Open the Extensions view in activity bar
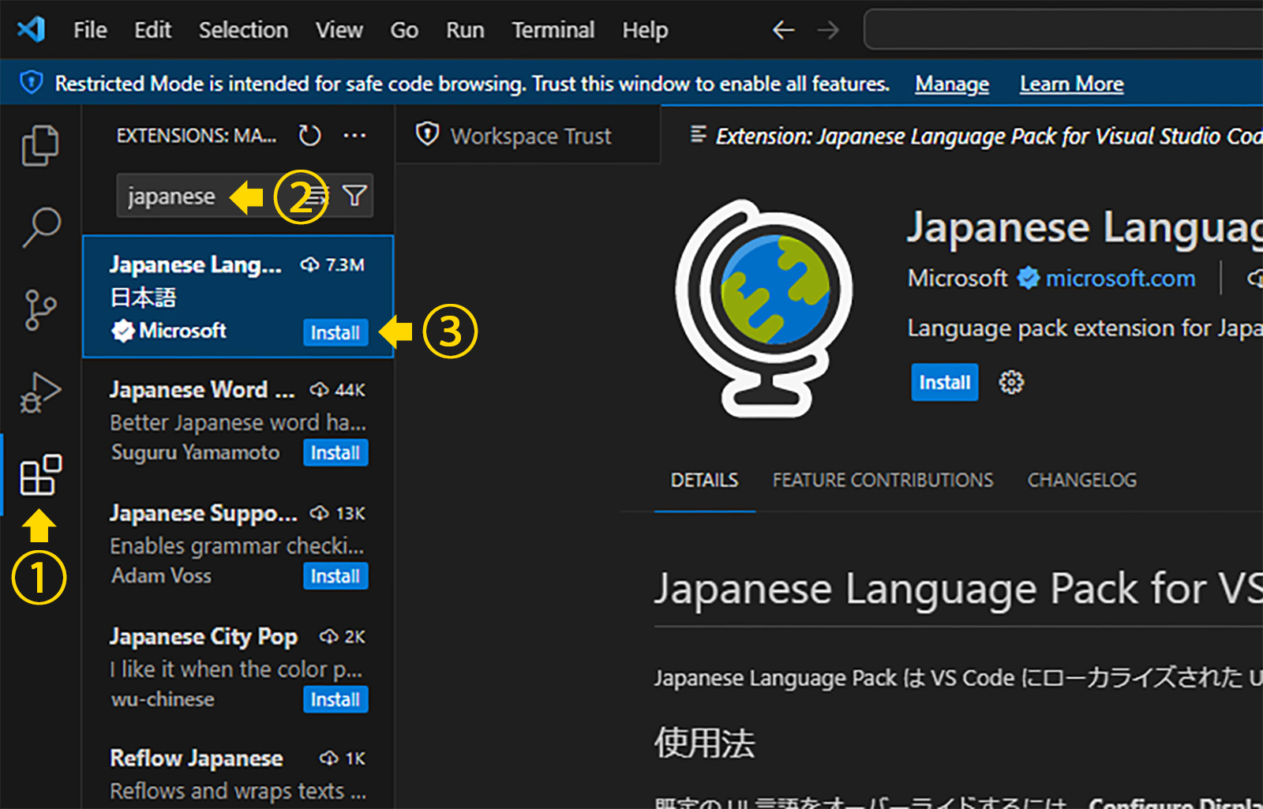Viewport: 1263px width, 809px height. tap(40, 474)
